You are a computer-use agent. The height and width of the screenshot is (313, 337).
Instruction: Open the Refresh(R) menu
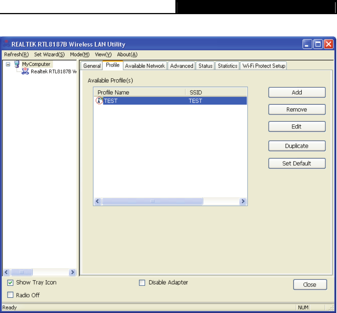tap(16, 55)
